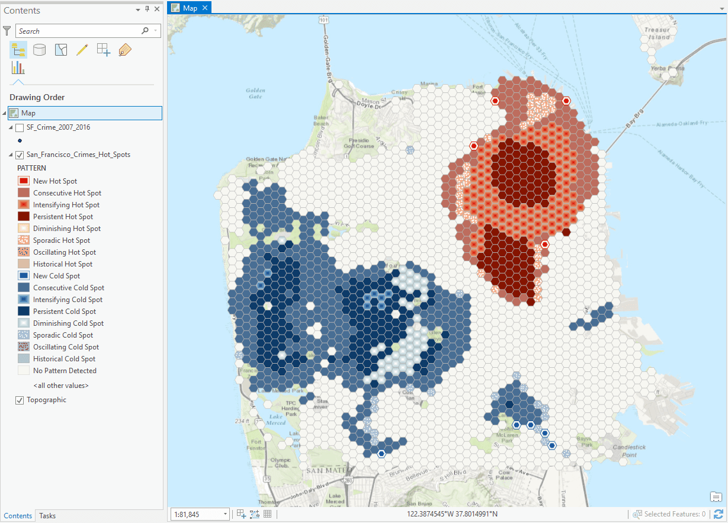Screen dimensions: 728x523
Task: Select the List By Data Source view
Action: click(39, 50)
